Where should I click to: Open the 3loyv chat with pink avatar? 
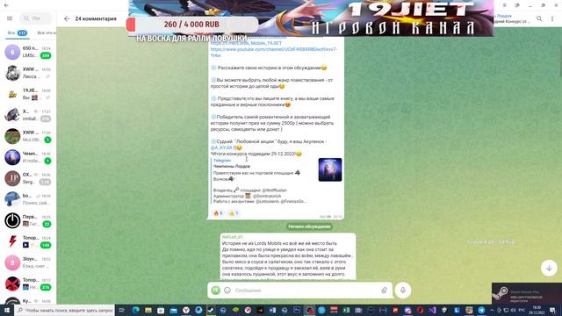click(x=28, y=262)
